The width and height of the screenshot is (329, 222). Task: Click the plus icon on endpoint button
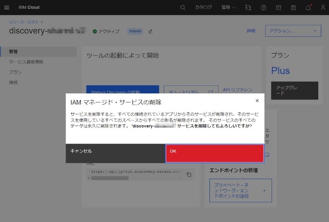(264, 191)
